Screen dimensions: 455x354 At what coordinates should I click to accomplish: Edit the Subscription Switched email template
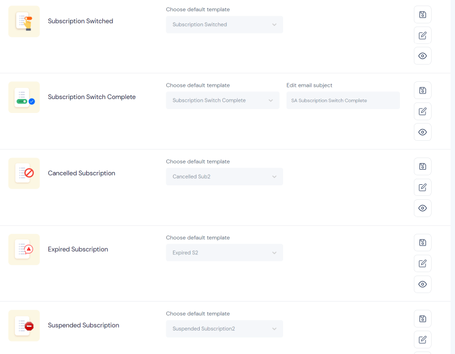click(423, 36)
